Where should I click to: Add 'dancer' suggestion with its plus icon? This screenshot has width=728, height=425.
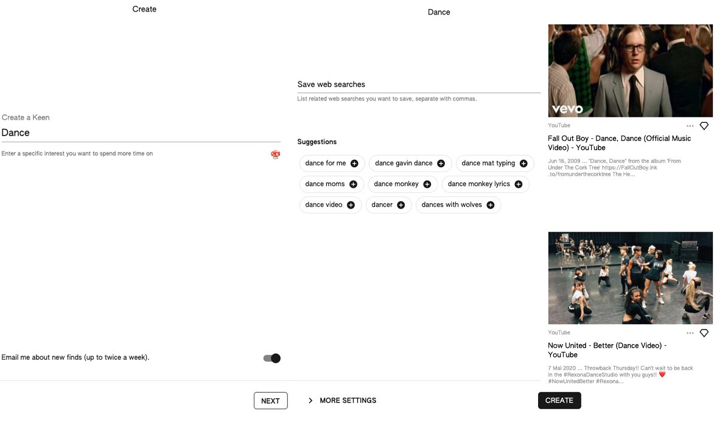[400, 205]
